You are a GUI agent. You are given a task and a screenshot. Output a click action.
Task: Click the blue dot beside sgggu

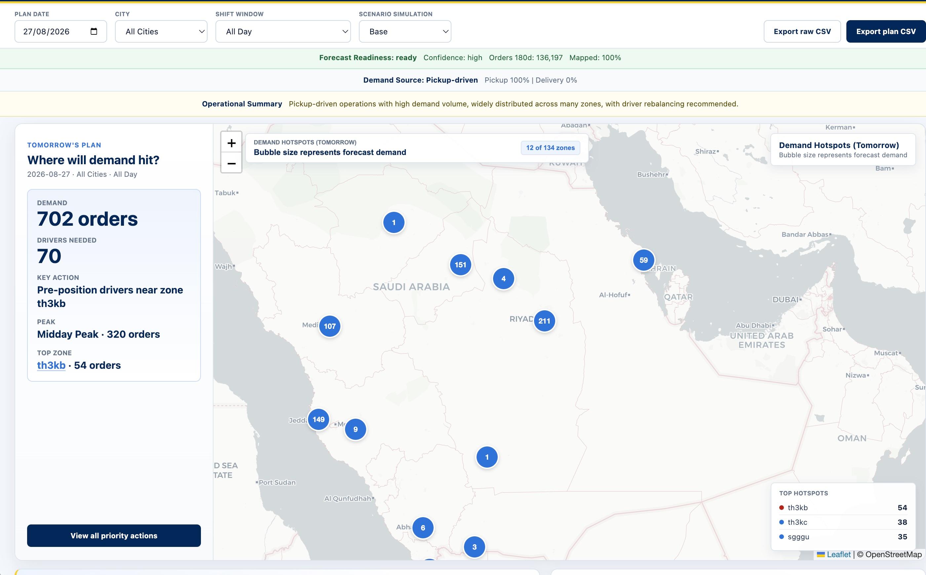point(782,537)
